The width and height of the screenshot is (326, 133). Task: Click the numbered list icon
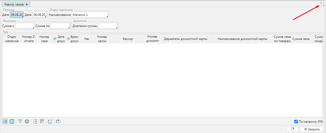tap(35, 121)
